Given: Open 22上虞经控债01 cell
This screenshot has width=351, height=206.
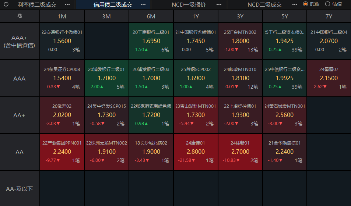Looking at the screenshot, I should tap(240, 115).
